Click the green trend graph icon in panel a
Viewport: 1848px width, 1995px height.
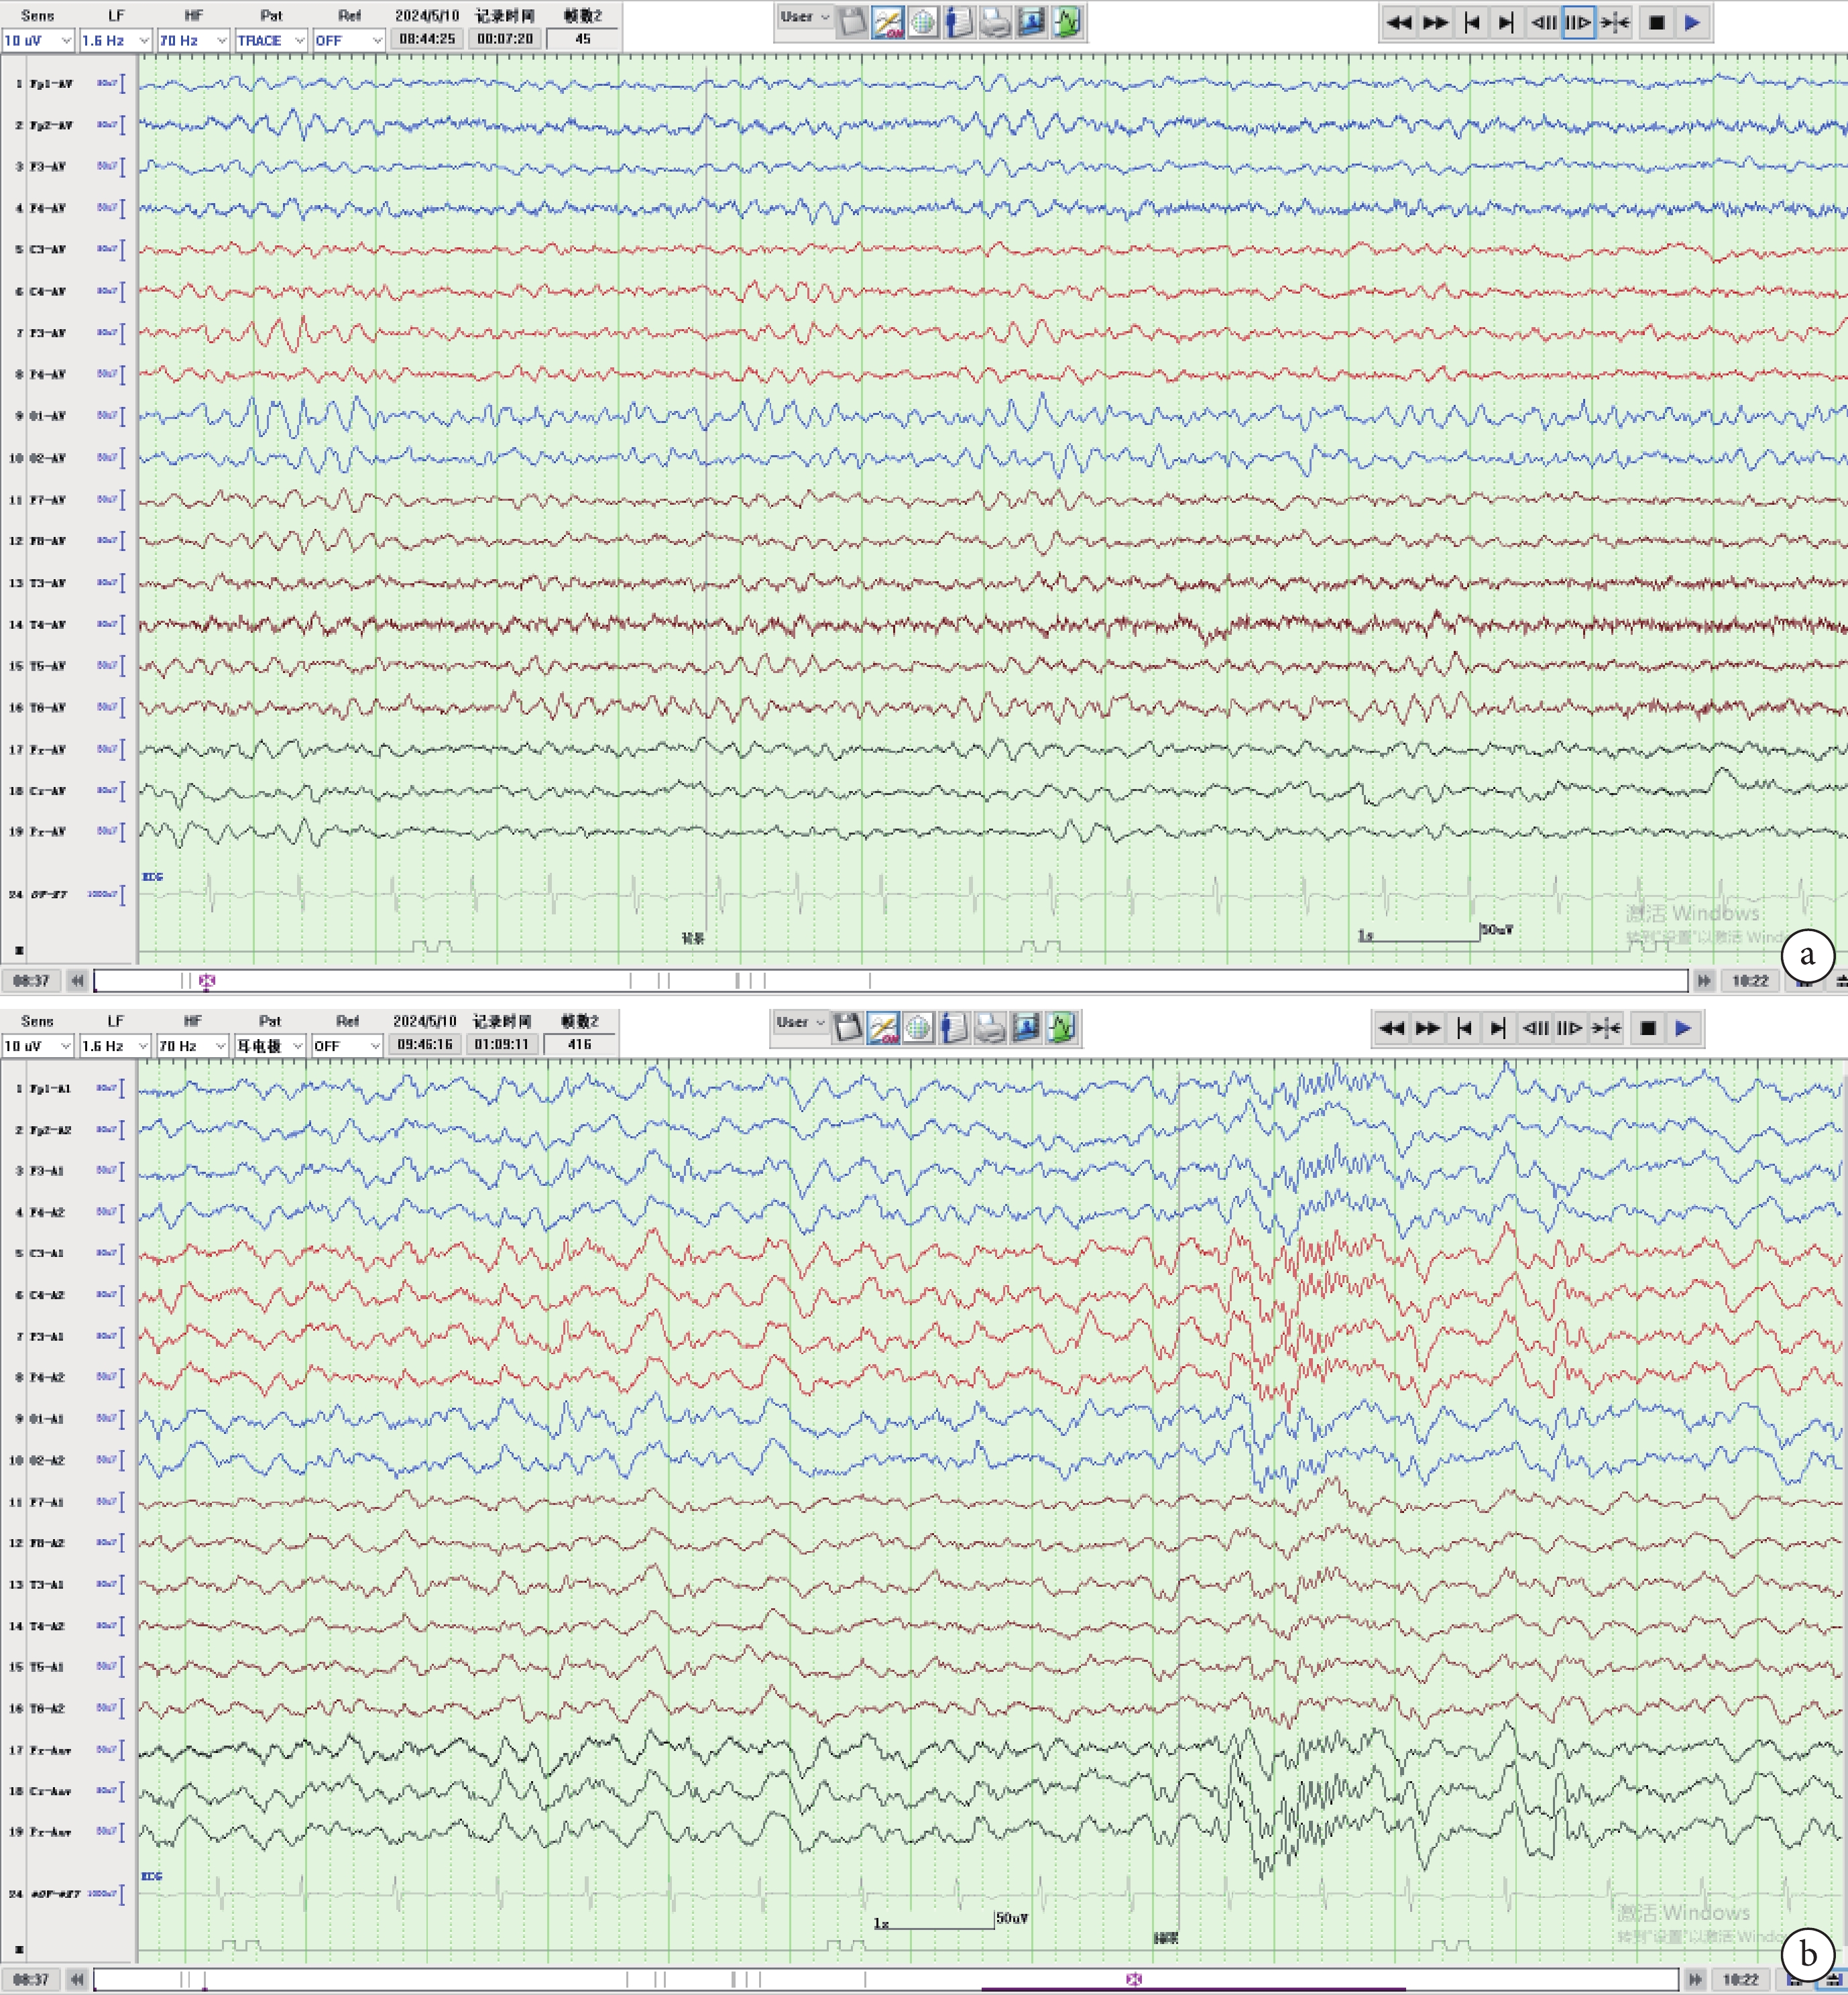pos(1067,22)
